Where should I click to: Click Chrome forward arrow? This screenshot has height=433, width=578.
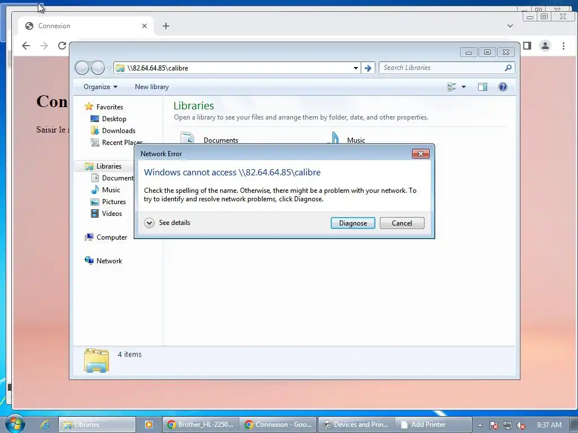[44, 46]
